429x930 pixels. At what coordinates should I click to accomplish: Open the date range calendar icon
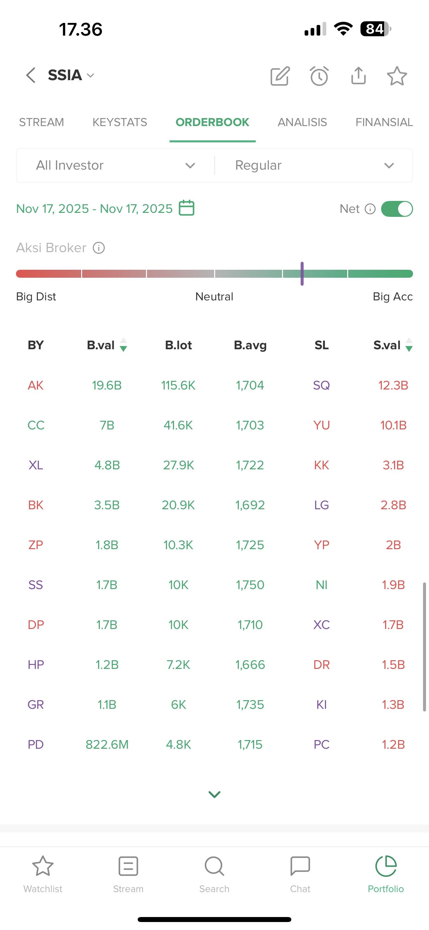(187, 208)
